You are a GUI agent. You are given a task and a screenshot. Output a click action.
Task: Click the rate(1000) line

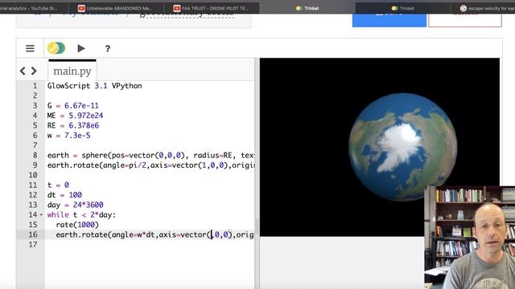(77, 225)
